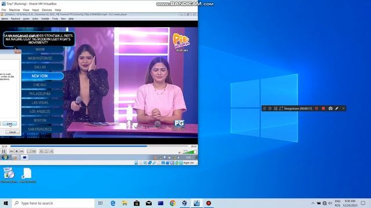Open system volume tray icon
Viewport: 371px width, 208px height.
330,203
